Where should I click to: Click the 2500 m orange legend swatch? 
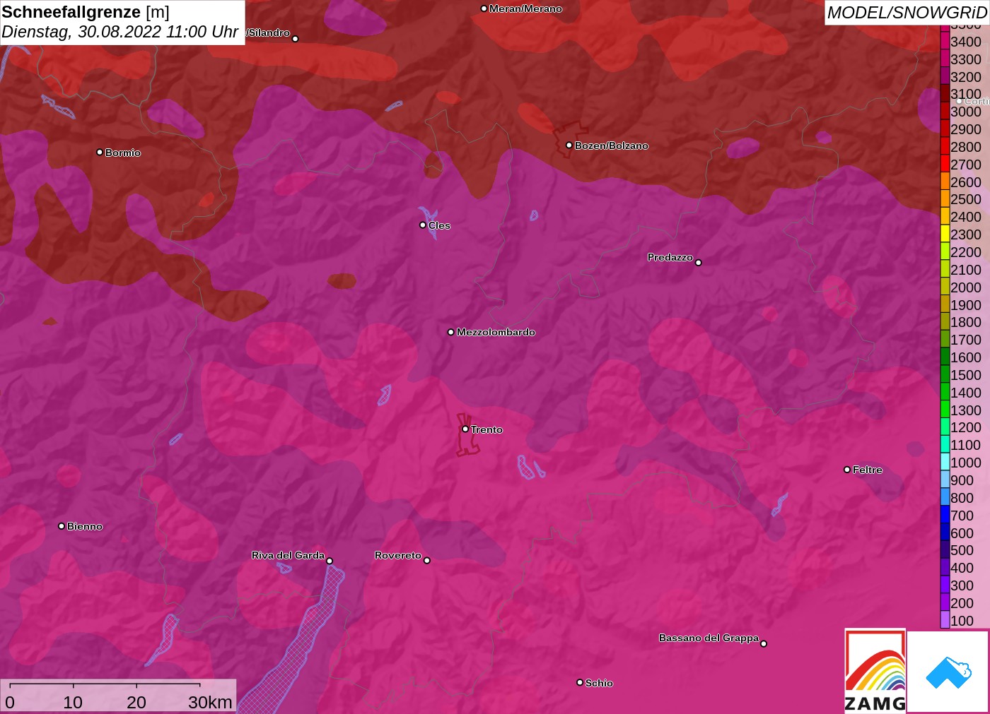pos(945,199)
